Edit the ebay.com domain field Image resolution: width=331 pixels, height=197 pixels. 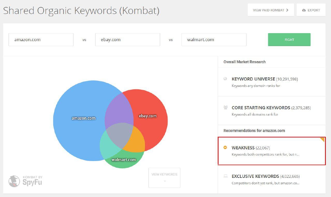click(127, 40)
